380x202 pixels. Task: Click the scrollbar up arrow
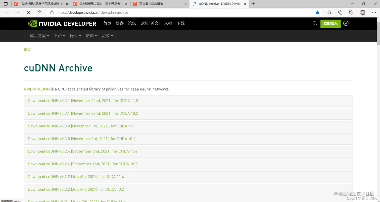click(378, 19)
